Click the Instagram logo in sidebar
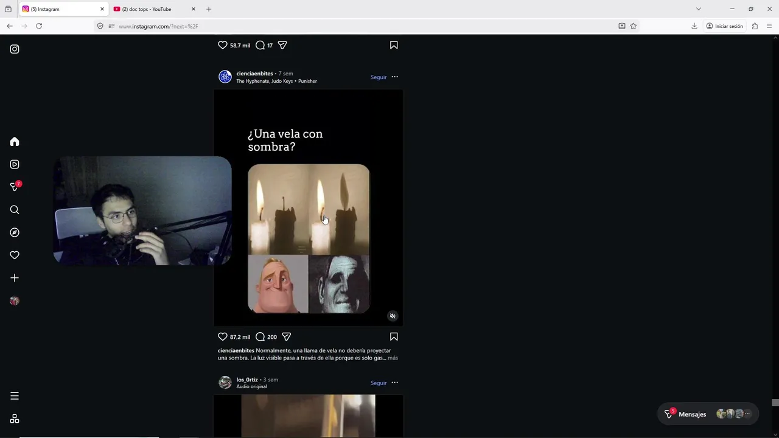 coord(15,49)
